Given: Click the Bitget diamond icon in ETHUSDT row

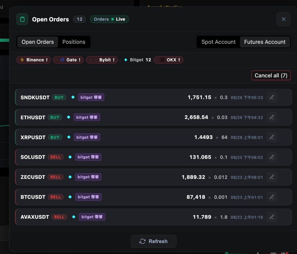Looking at the screenshot, I should coord(69,117).
